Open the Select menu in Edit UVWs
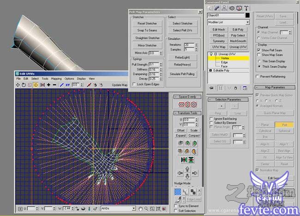The width and height of the screenshot is (300, 216). 35,79
